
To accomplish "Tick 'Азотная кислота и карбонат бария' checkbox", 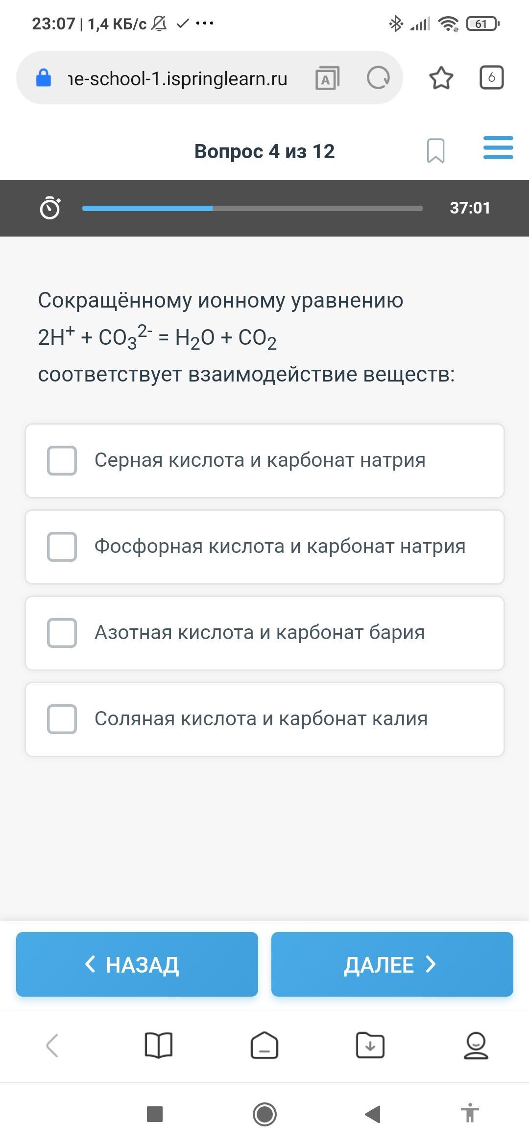I will click(x=62, y=633).
